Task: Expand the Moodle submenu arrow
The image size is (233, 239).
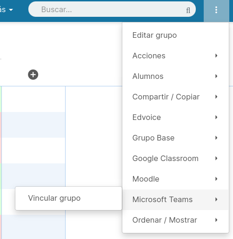Action: (x=216, y=179)
